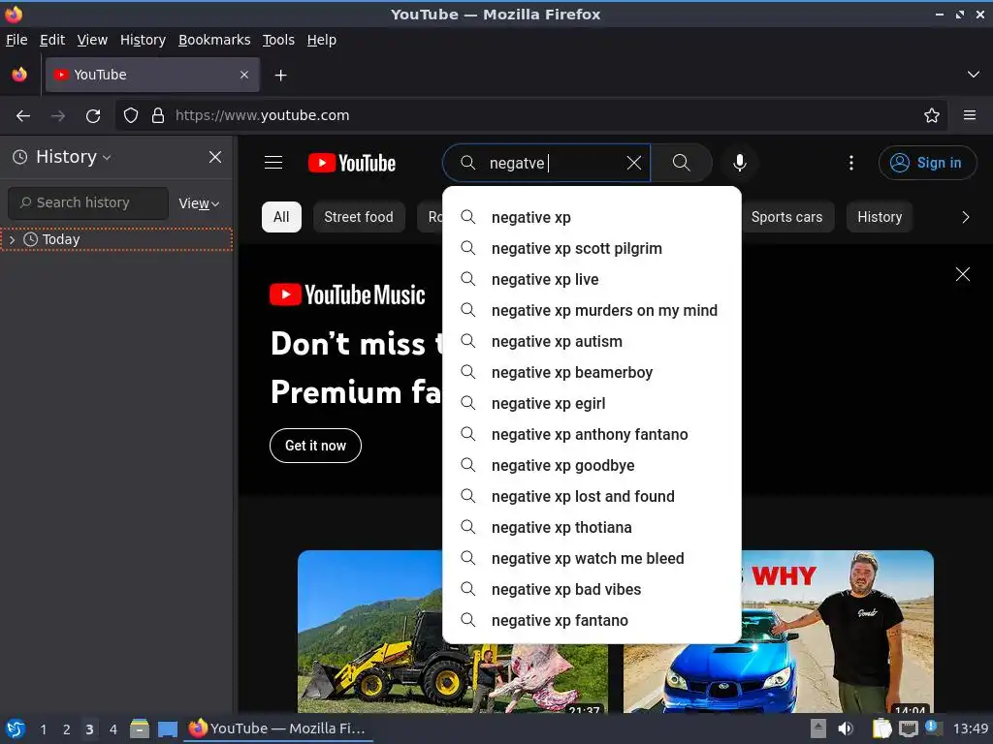Select the All filter chip

pyautogui.click(x=281, y=217)
